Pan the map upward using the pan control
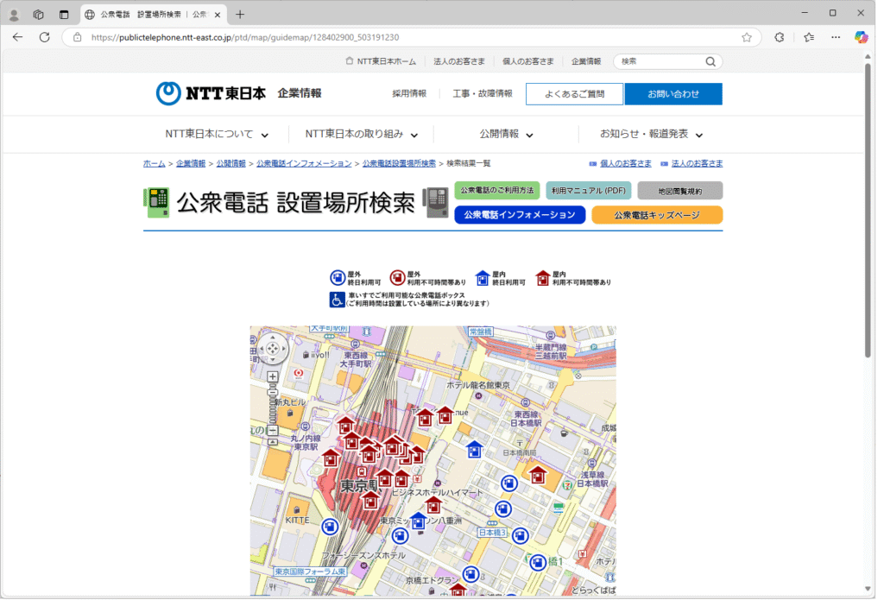Viewport: 884px width, 600px height. [273, 338]
